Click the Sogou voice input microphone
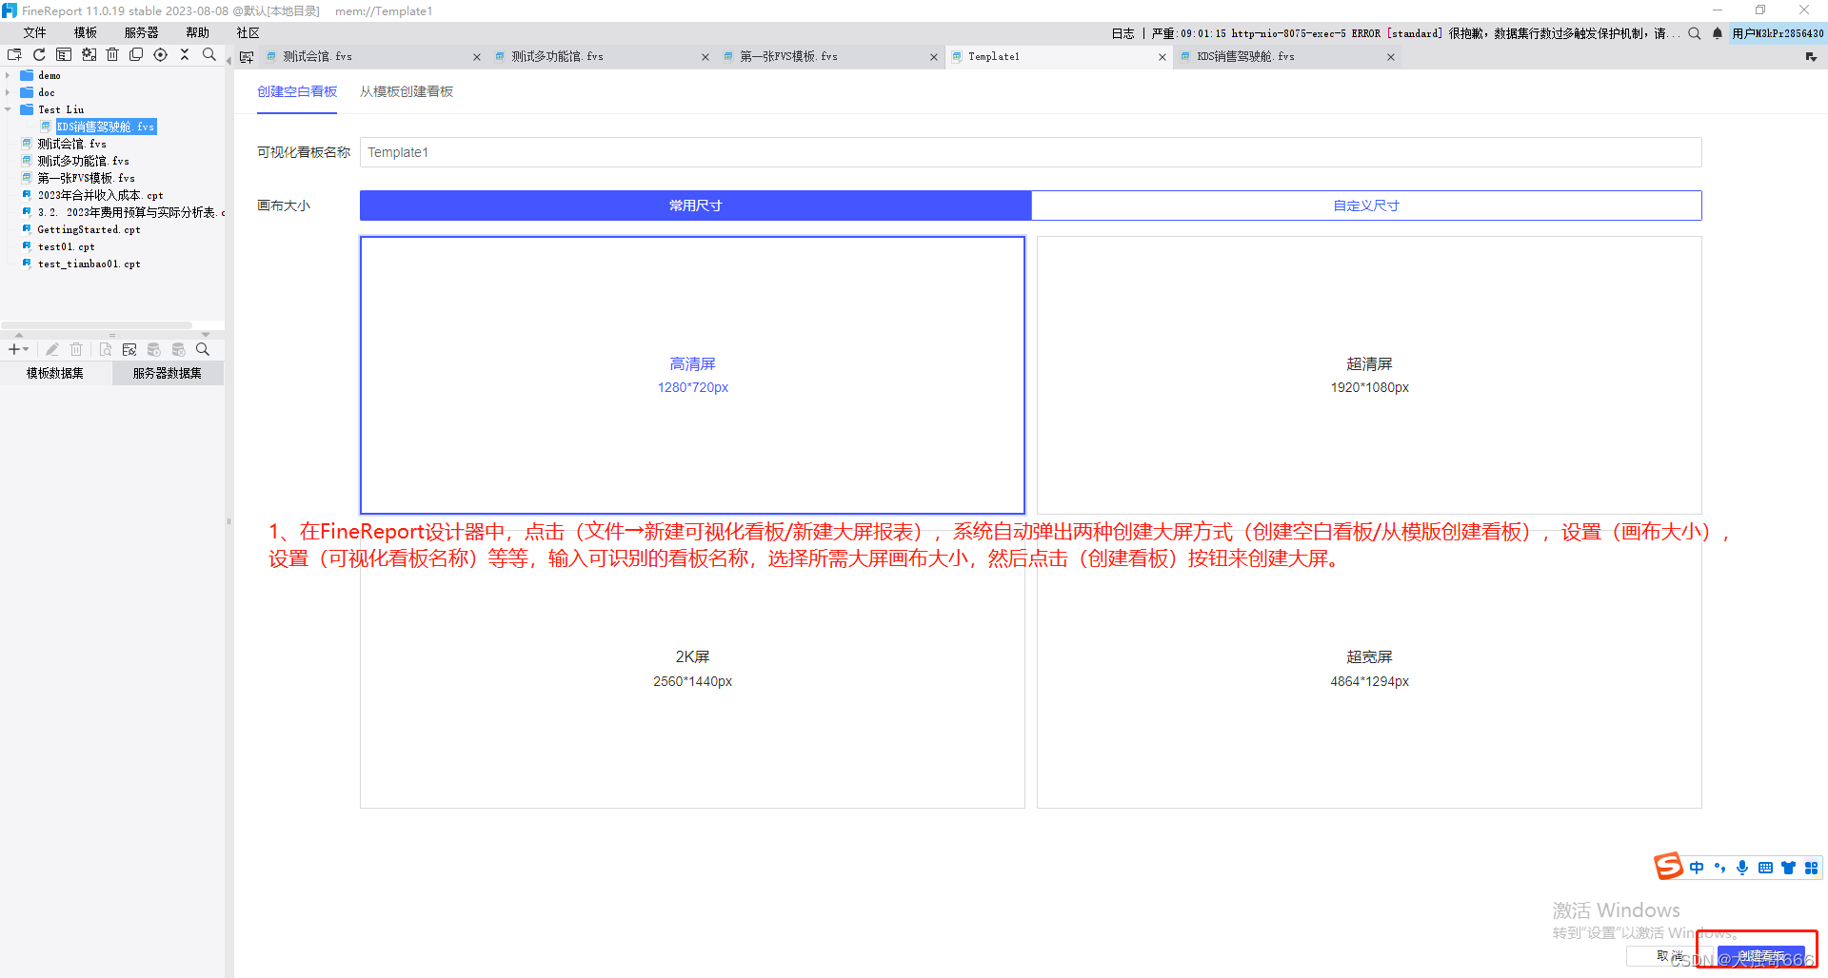This screenshot has width=1828, height=978. pyautogui.click(x=1742, y=868)
